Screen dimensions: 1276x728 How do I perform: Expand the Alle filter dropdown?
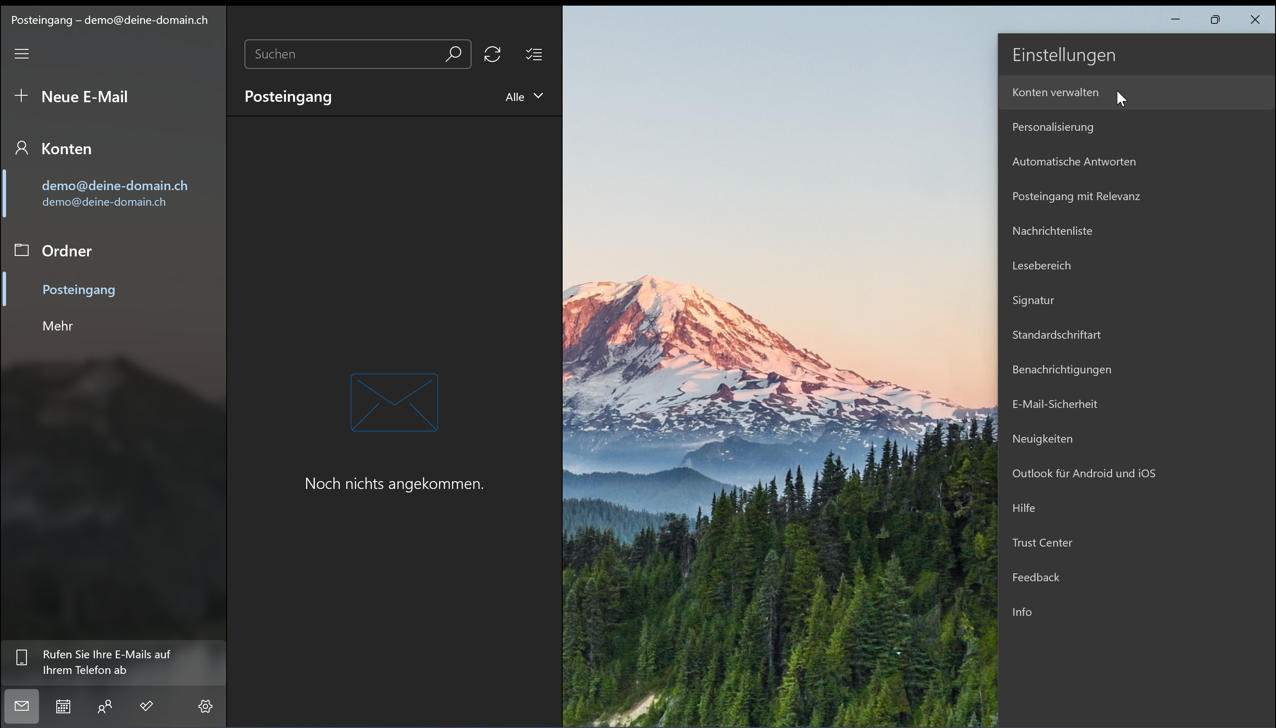tap(524, 97)
